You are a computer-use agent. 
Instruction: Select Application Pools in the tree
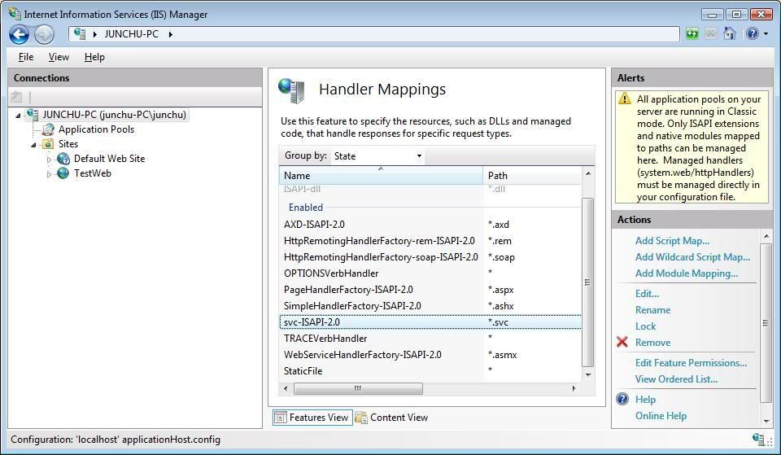96,129
